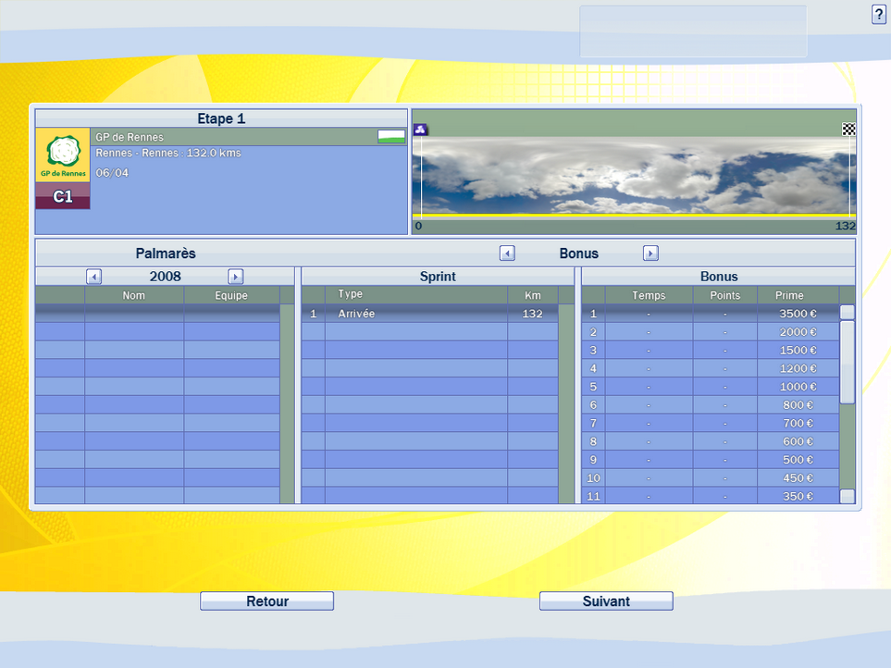Select the 700 € prize row

pos(711,423)
